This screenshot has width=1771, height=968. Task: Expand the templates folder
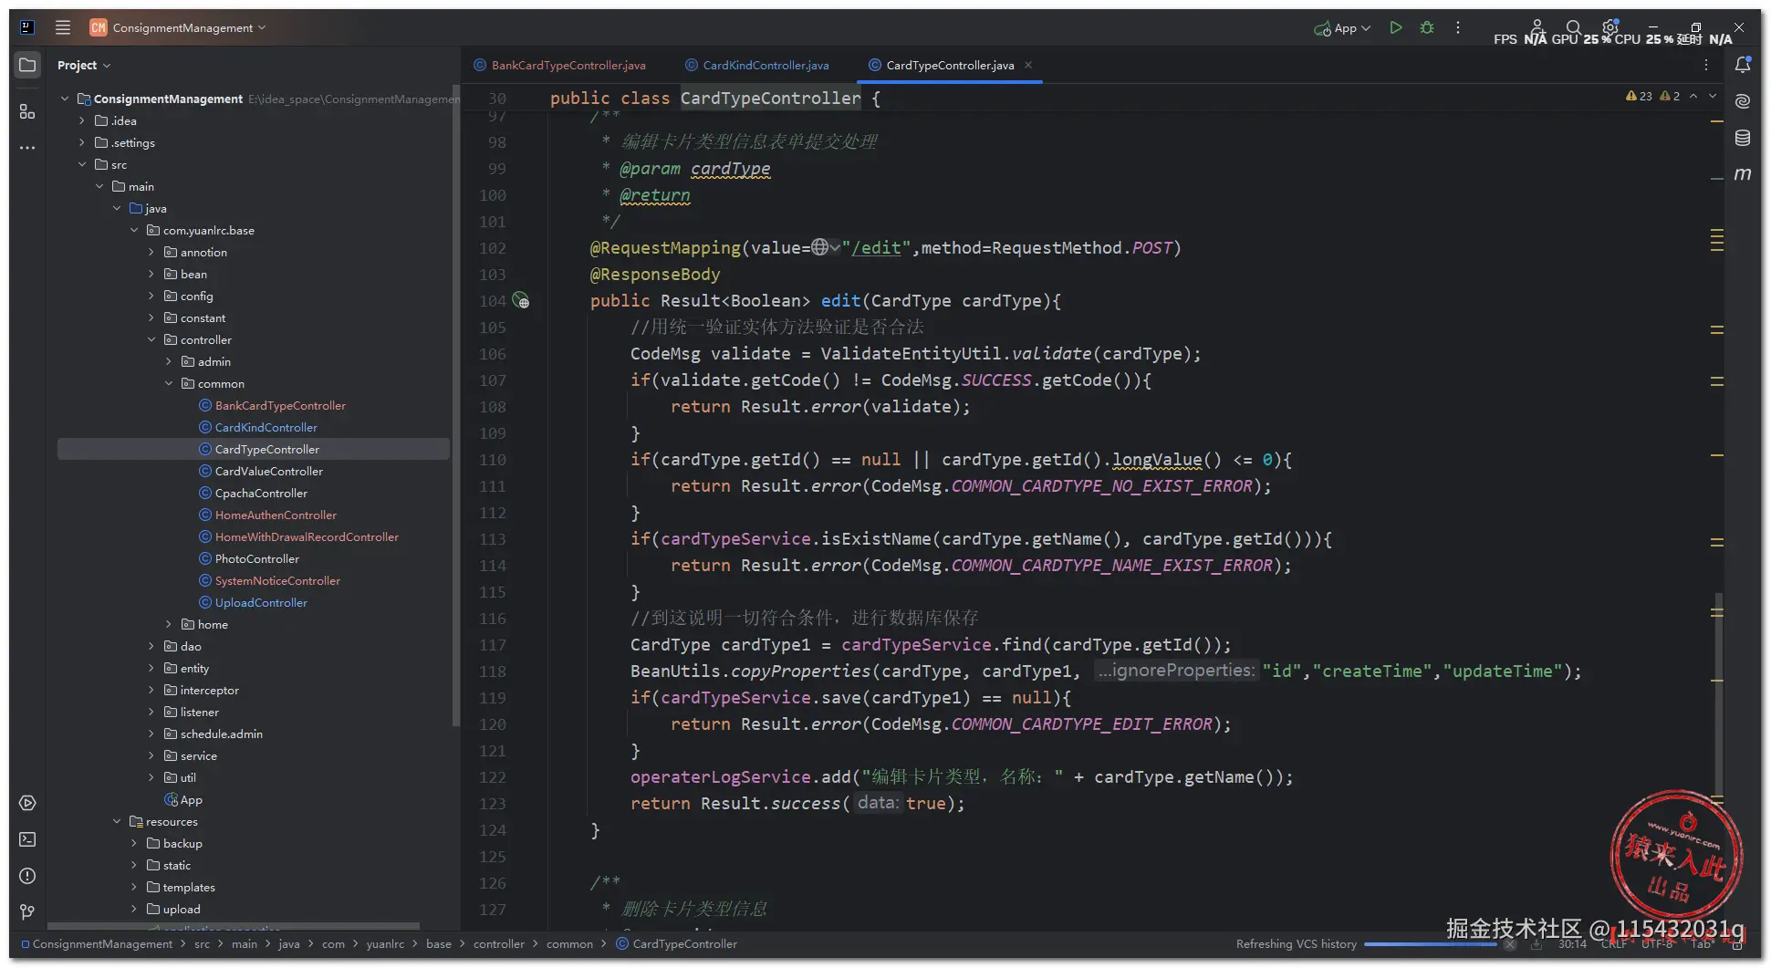coord(134,887)
